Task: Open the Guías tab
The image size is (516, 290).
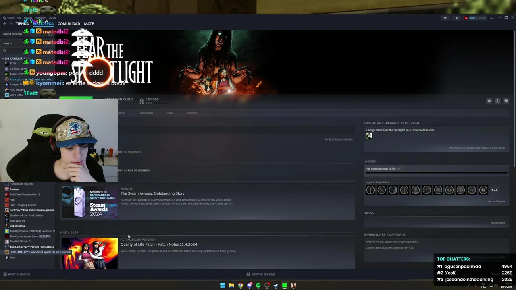Action: [170, 113]
